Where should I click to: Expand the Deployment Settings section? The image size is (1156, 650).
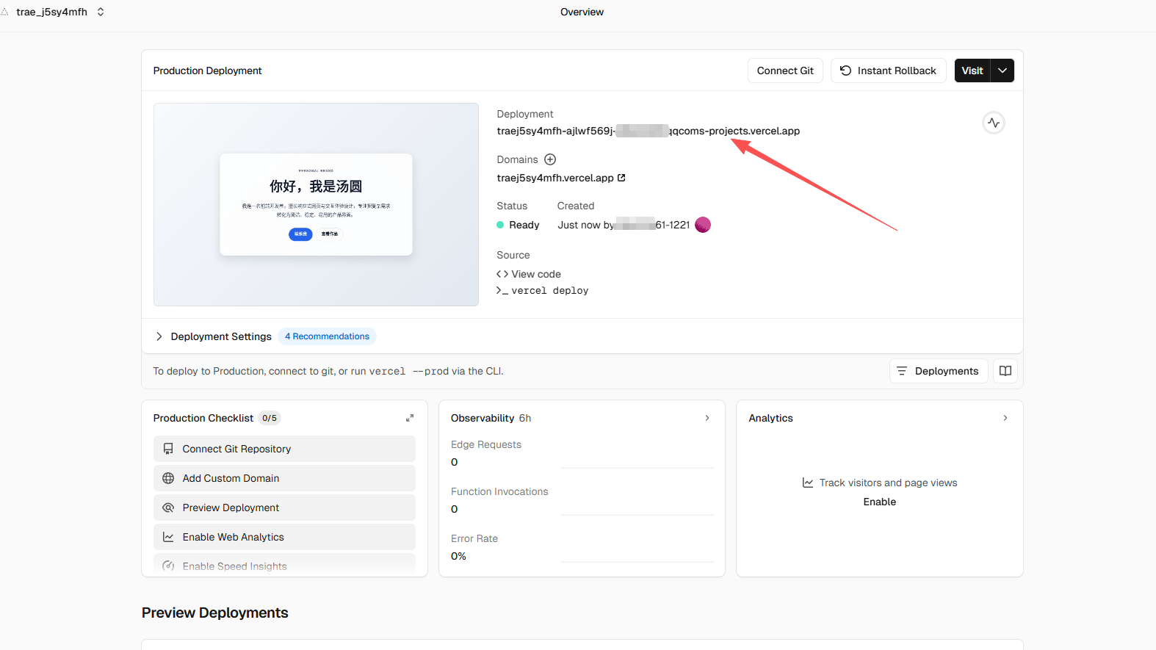159,336
